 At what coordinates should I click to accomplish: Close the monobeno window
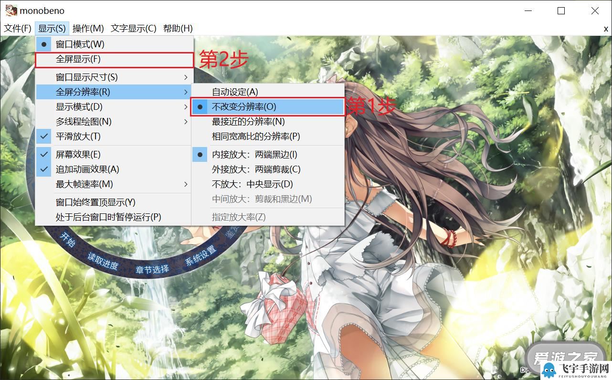(x=595, y=11)
